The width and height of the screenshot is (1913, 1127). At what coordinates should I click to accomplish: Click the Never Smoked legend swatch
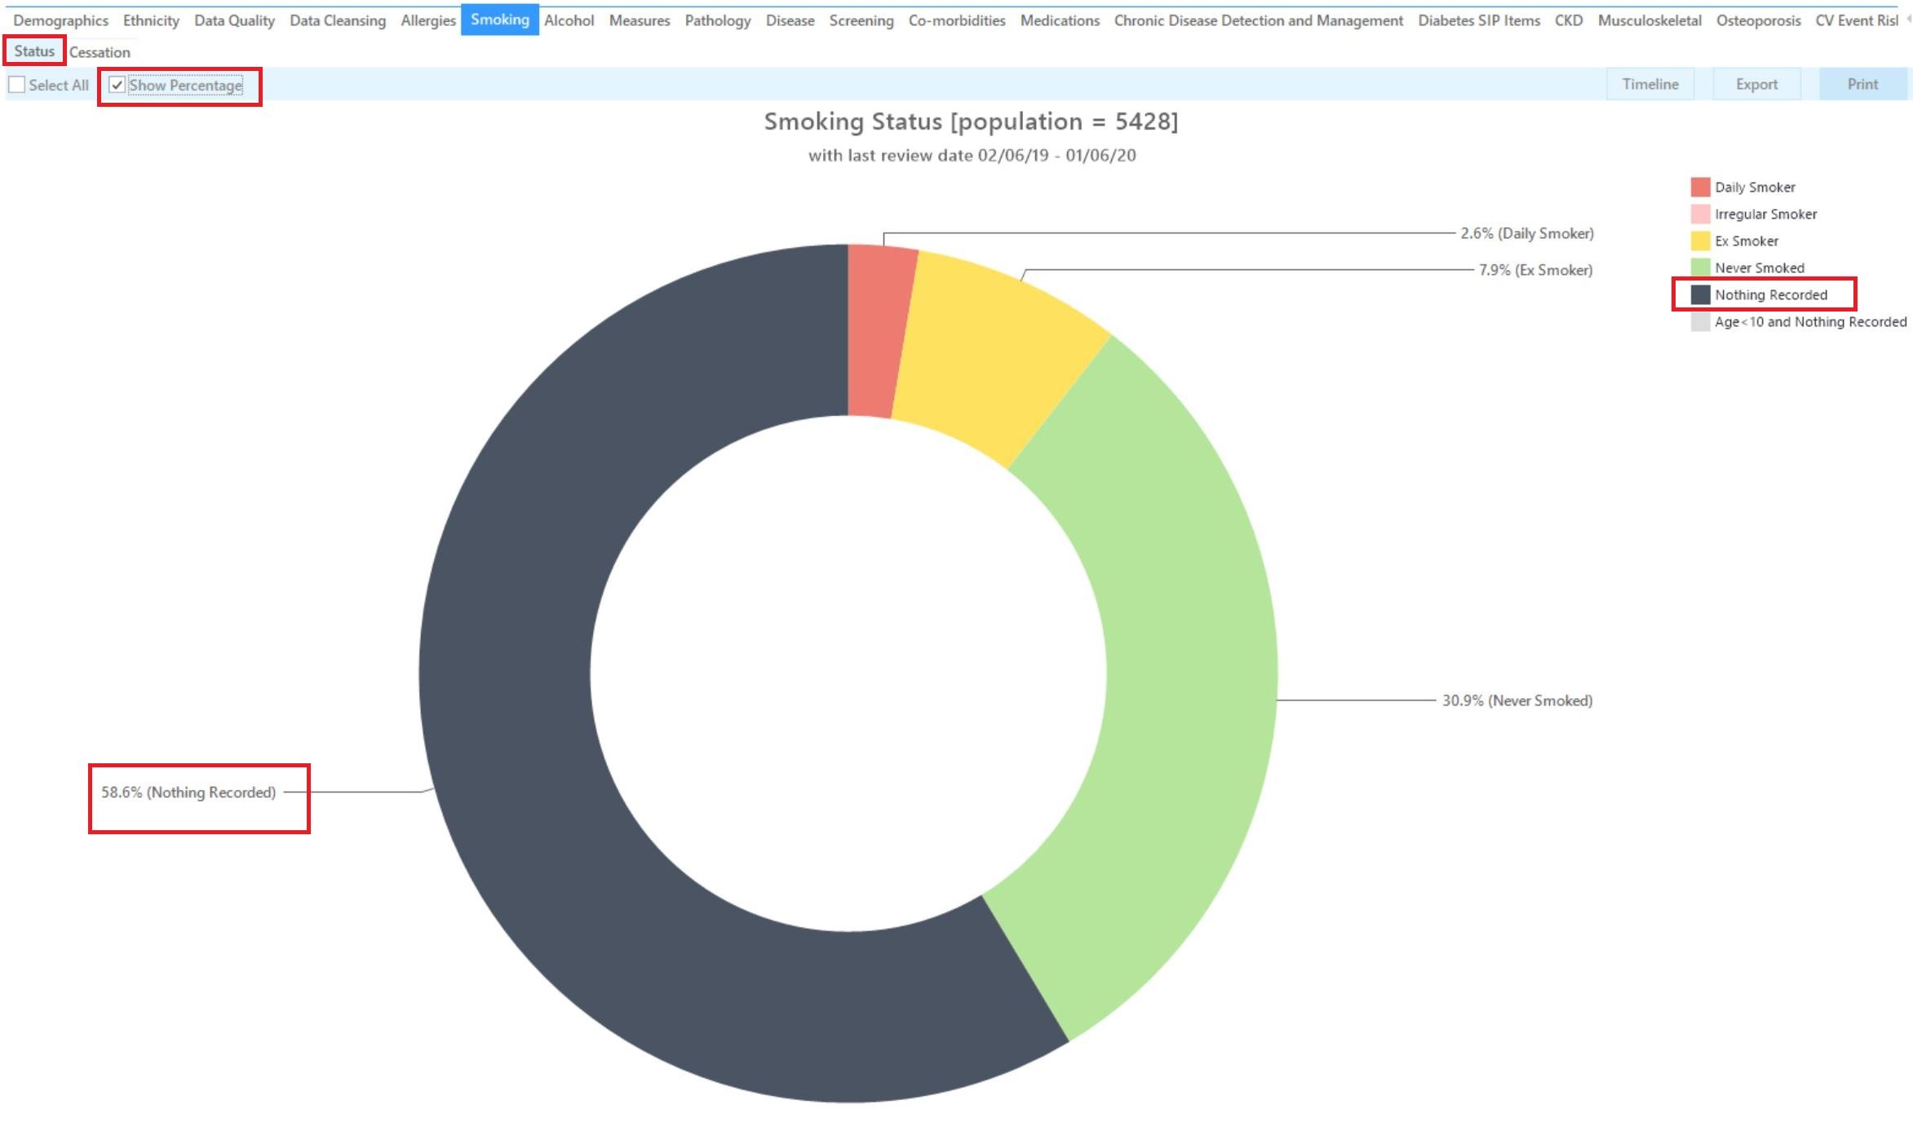[x=1700, y=267]
